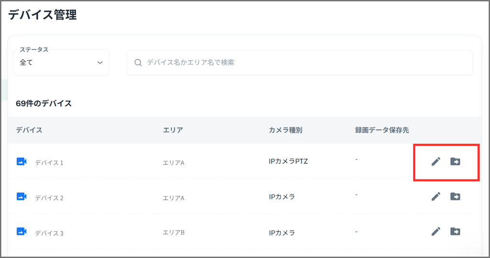
Task: Click the edit pencil icon for デバイス2
Action: [435, 196]
